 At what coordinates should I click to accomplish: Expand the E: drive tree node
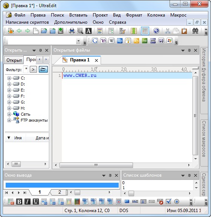point(9,90)
